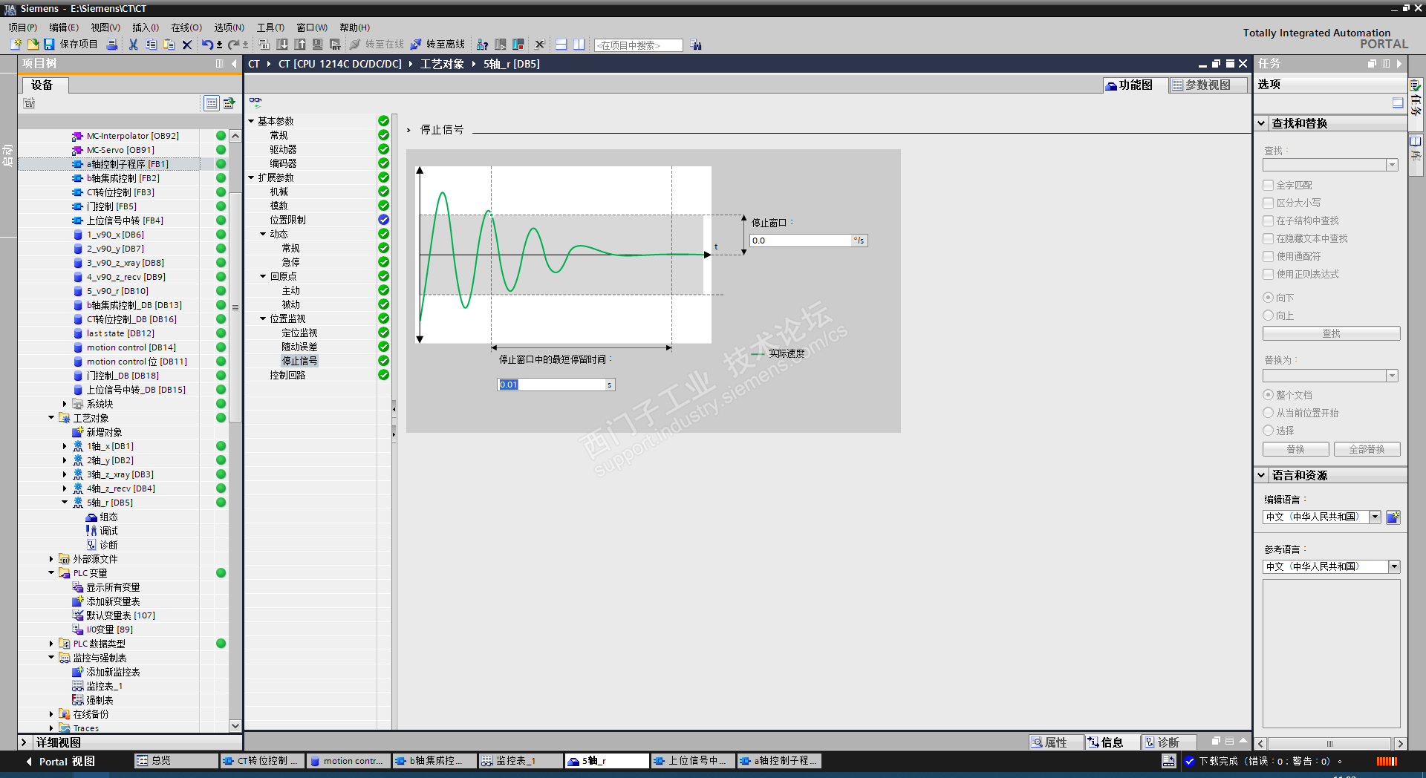The image size is (1426, 778).
Task: Click the start CPU icon
Action: coord(501,45)
